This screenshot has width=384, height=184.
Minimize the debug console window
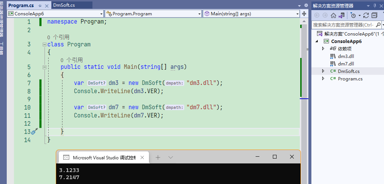[x=257, y=157]
